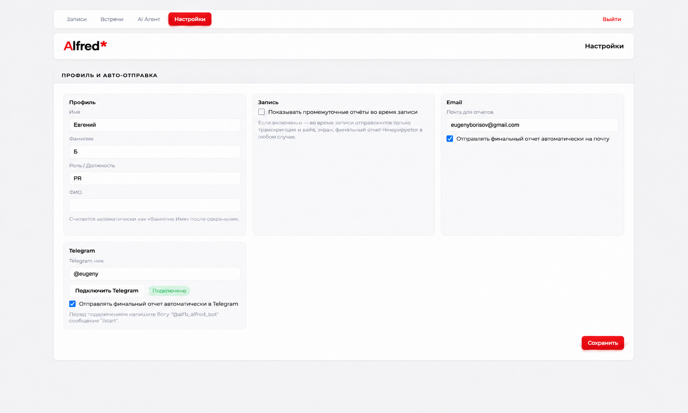Viewport: 688px width, 413px height.
Task: Click the Настройки page title text
Action: [x=604, y=46]
